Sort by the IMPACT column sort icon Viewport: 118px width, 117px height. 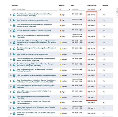click(x=65, y=6)
